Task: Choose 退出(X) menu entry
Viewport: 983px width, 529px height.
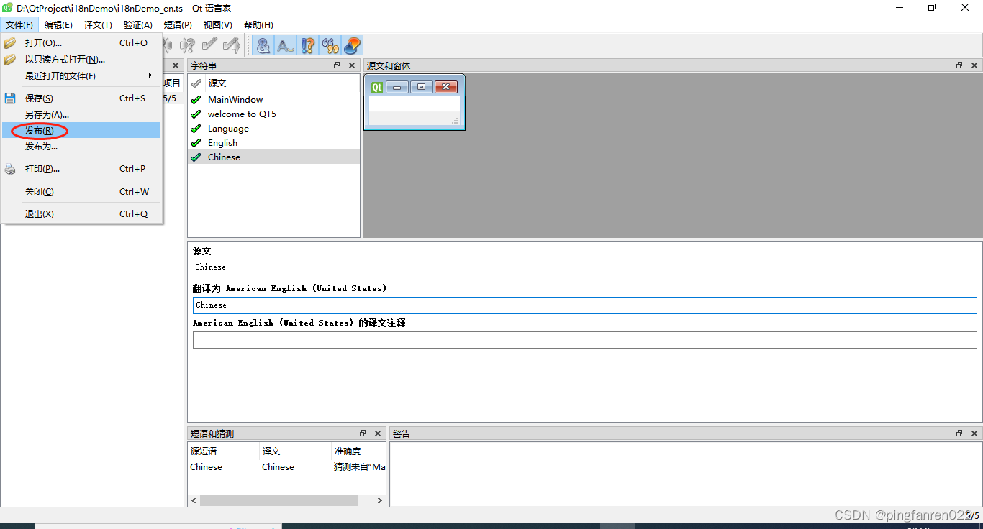Action: 81,214
